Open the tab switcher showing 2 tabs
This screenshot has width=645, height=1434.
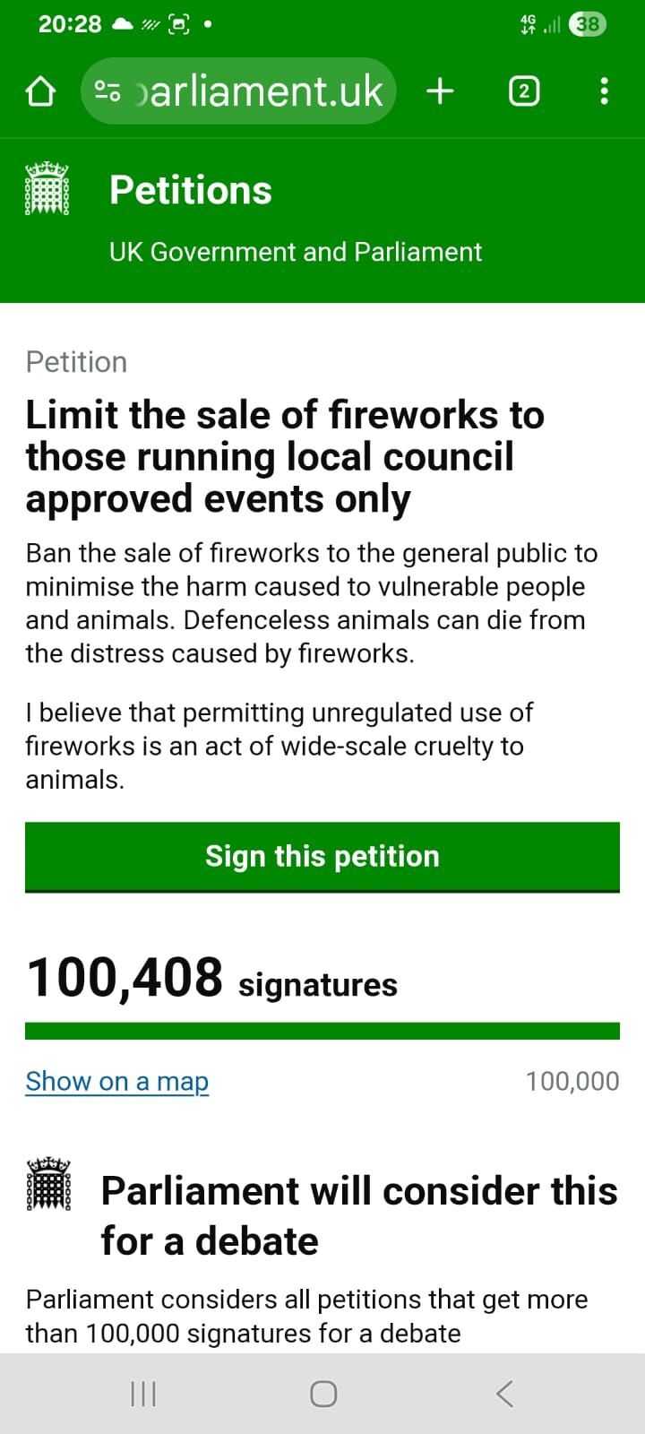tap(524, 91)
